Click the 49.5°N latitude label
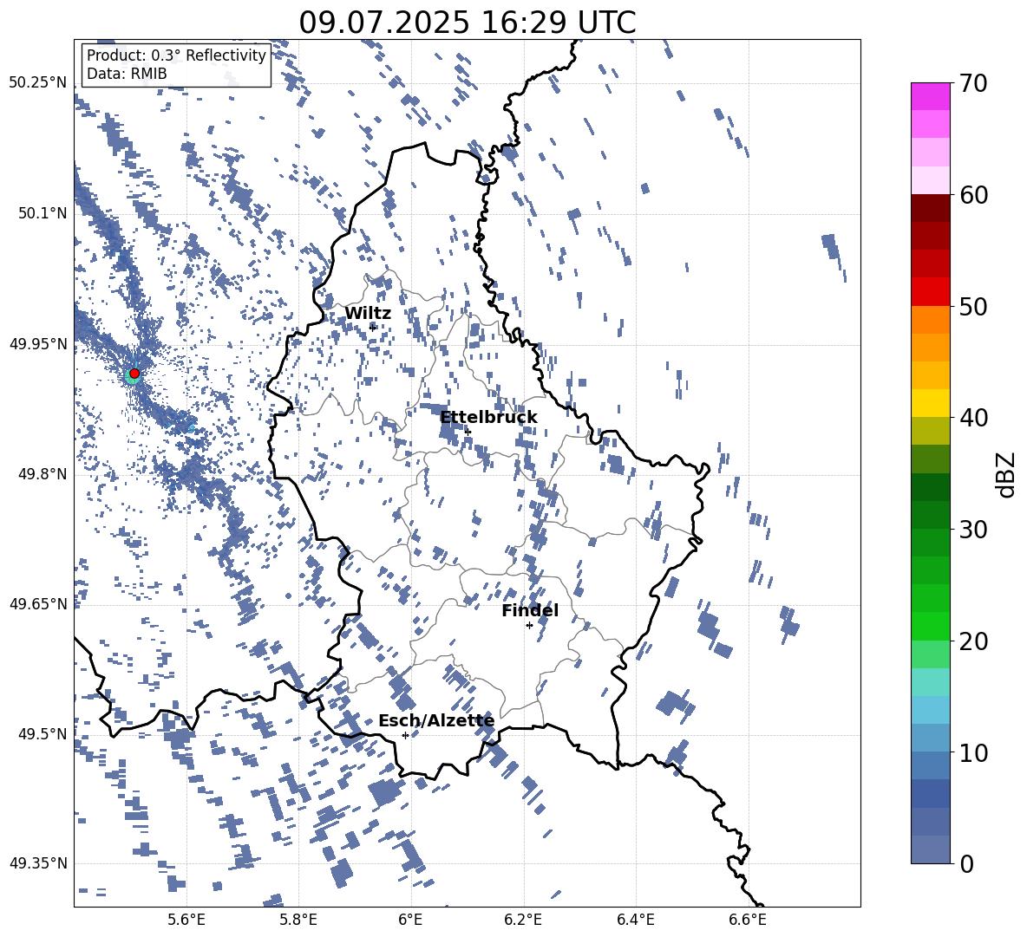Image resolution: width=1027 pixels, height=937 pixels. pos(43,733)
